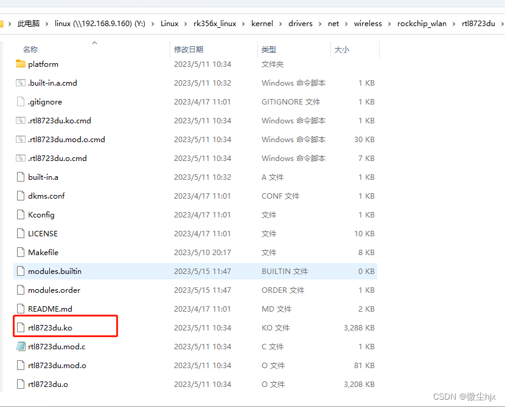Screen dimensions: 505x407
Task: Expand the breadcrumb arrow next to drivers
Action: click(319, 23)
